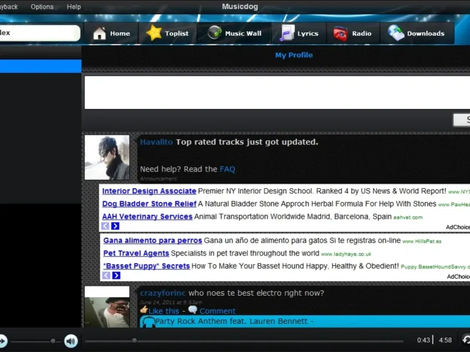
Task: Open the Playback menu
Action: click(x=9, y=6)
